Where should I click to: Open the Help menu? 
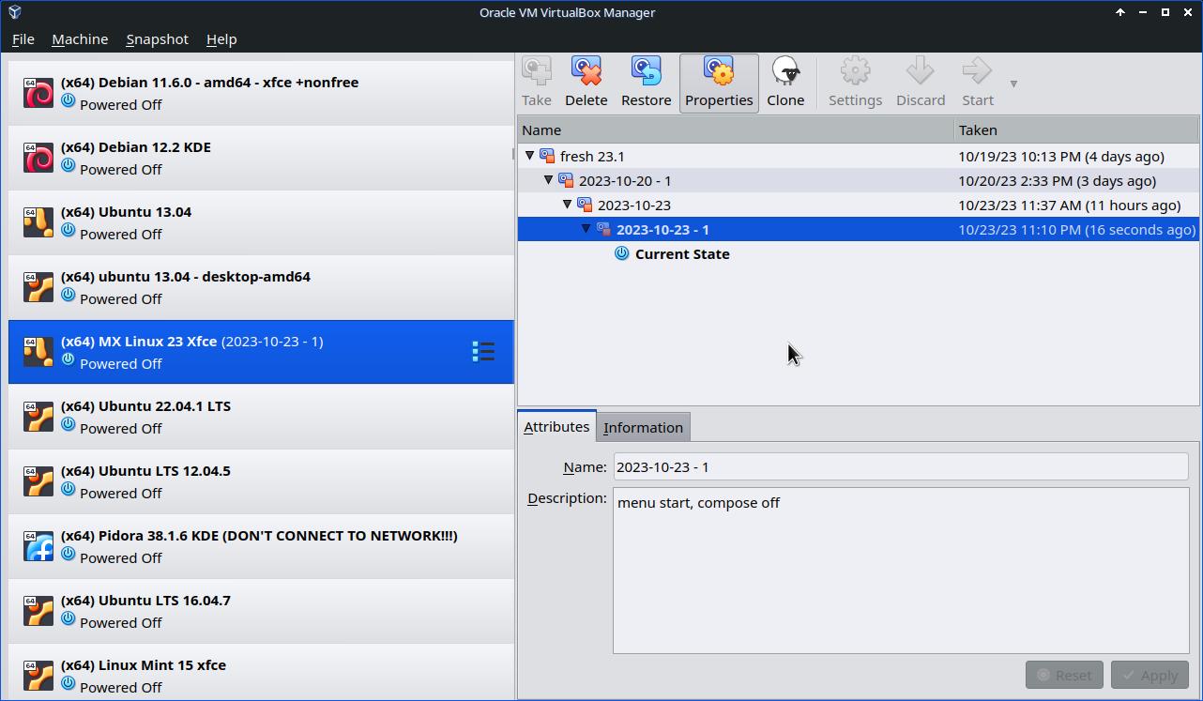click(x=221, y=39)
